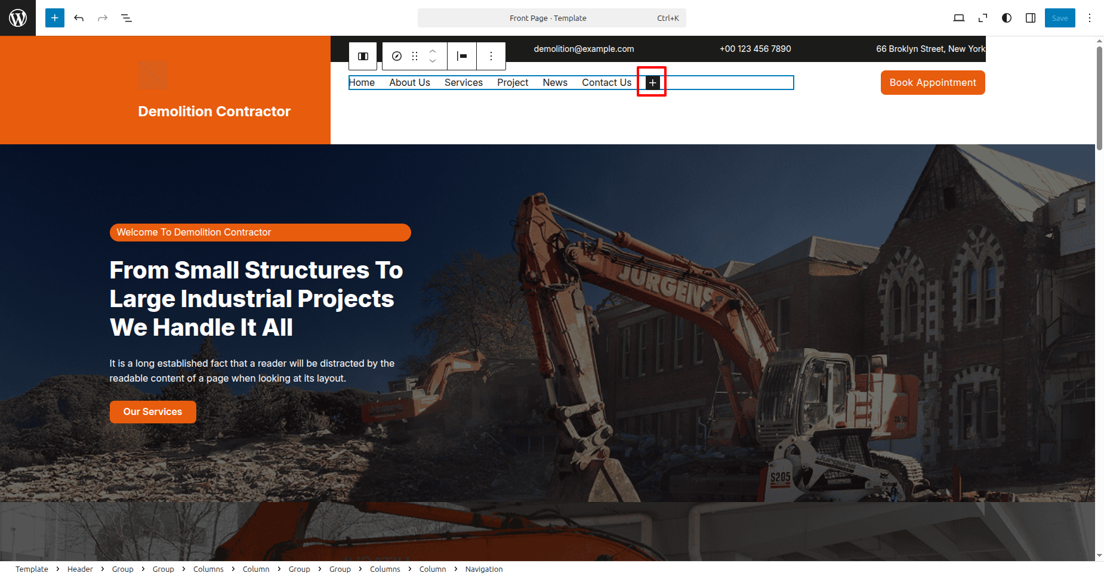Open the Document Overview list icon
Viewport: 1104px width, 576px height.
[x=127, y=18]
